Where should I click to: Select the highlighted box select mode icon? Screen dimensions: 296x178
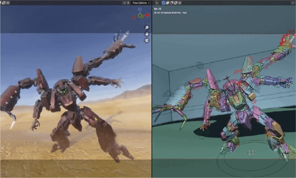[163, 3]
